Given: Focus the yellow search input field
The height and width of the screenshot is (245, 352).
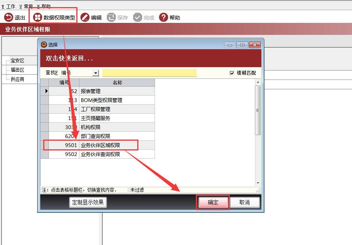Looking at the screenshot, I should 149,73.
